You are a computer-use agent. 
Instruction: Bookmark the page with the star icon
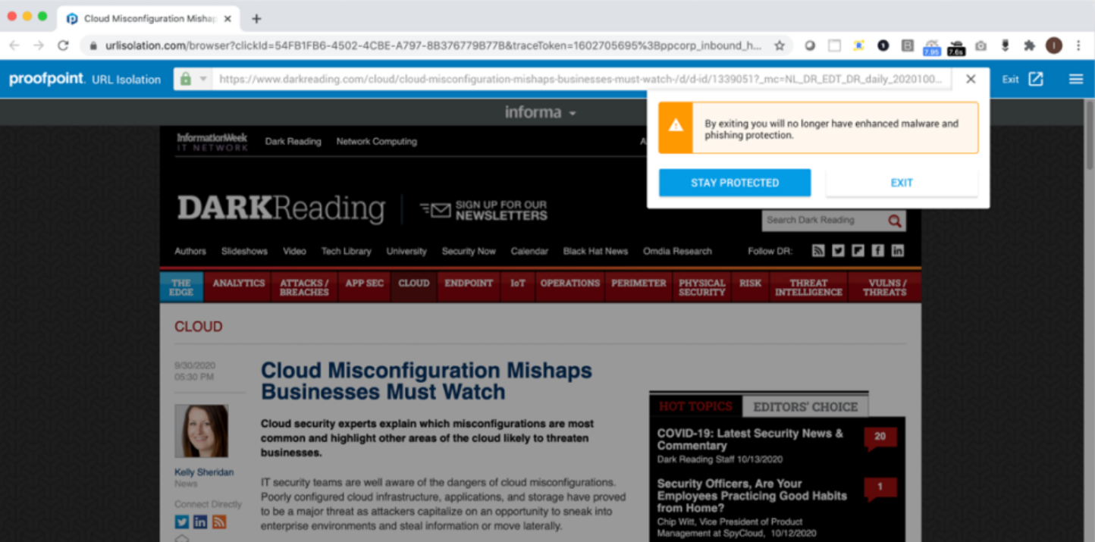779,45
